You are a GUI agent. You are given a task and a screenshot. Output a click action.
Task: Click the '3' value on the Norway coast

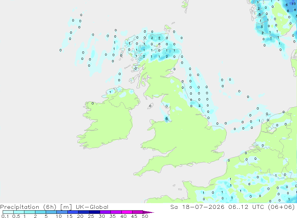click(x=262, y=27)
